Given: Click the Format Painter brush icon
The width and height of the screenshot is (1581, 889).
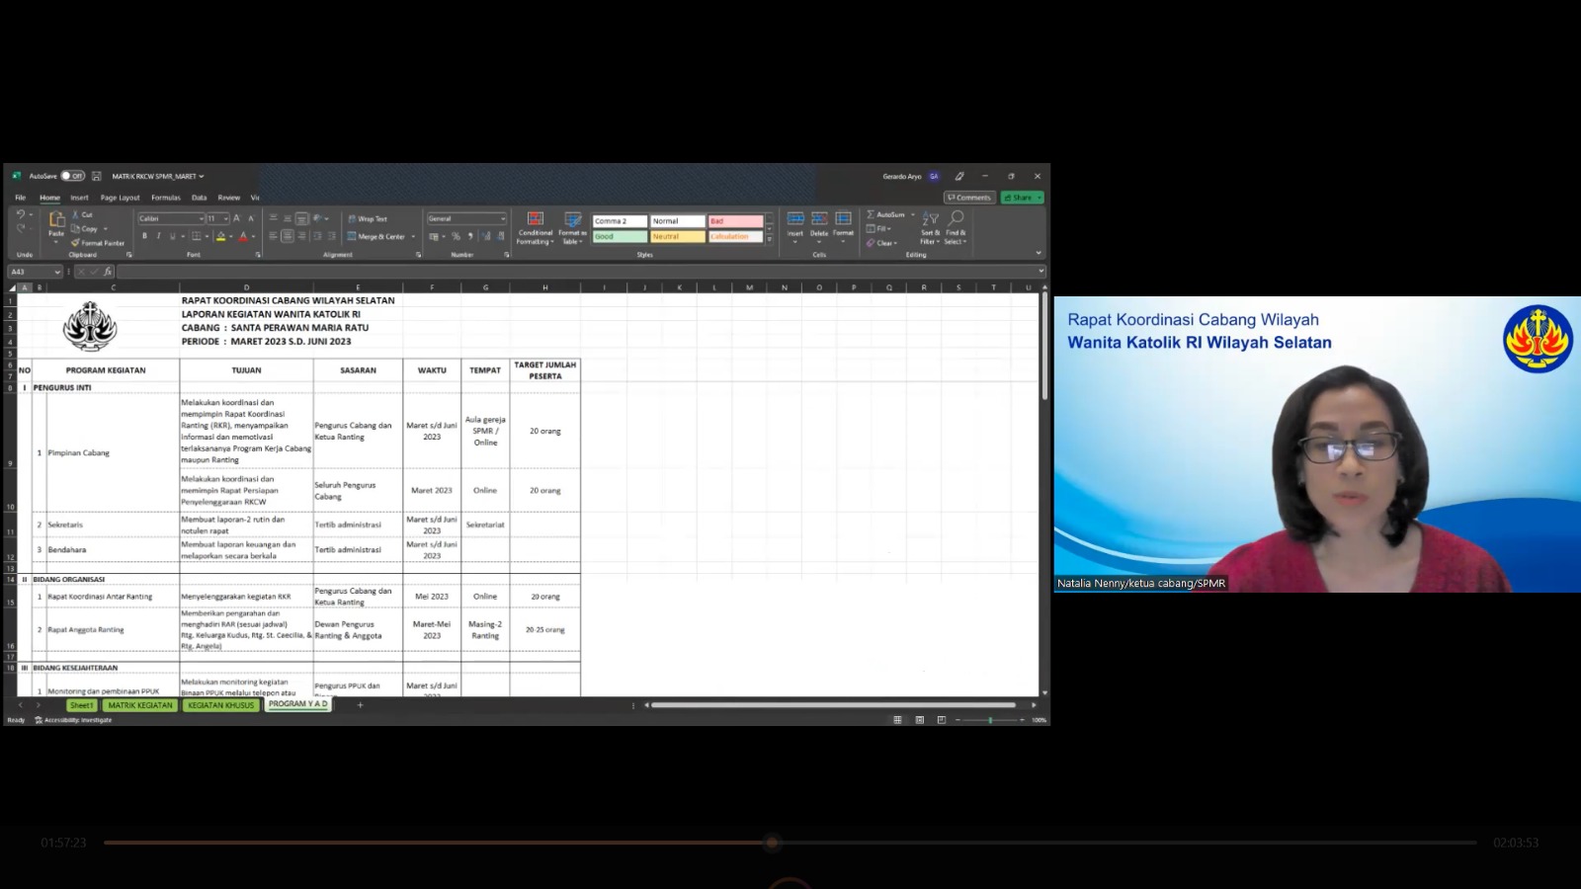Looking at the screenshot, I should point(75,243).
